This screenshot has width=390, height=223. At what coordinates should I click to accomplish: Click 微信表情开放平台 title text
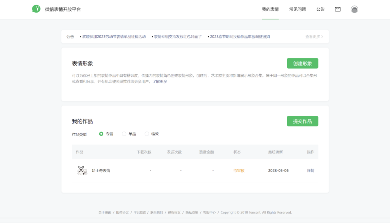63,9
